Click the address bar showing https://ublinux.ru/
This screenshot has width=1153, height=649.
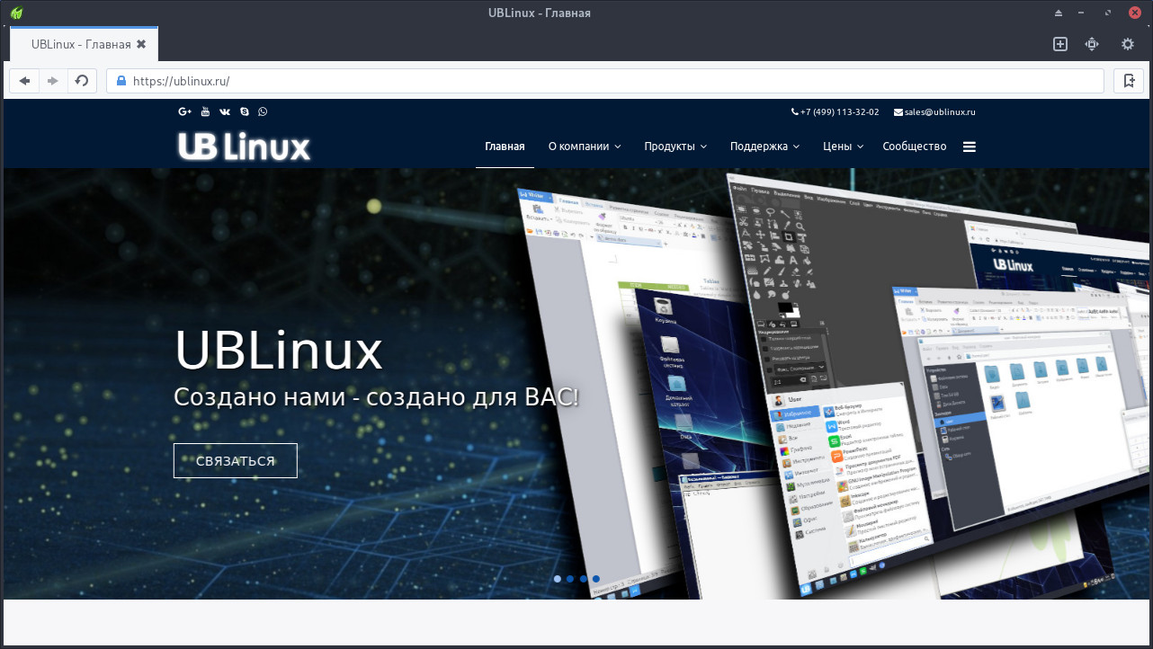pyautogui.click(x=605, y=81)
